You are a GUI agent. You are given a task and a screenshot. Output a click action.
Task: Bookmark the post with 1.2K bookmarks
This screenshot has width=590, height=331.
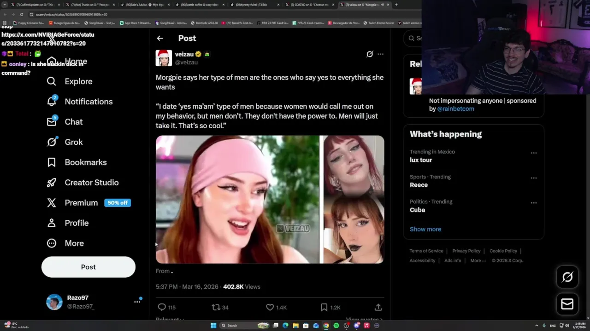[x=324, y=307]
